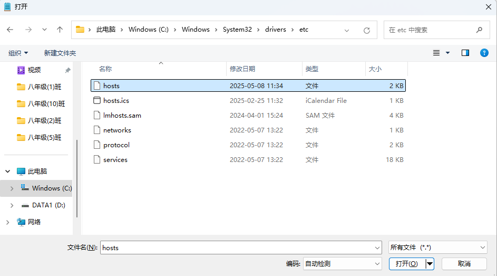The width and height of the screenshot is (497, 276).
Task: Click navigation pane scrollbar
Action: click(x=77, y=178)
